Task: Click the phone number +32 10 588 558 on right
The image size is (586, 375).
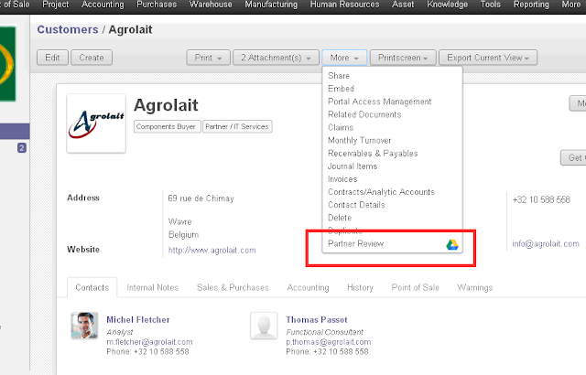Action: (x=541, y=199)
